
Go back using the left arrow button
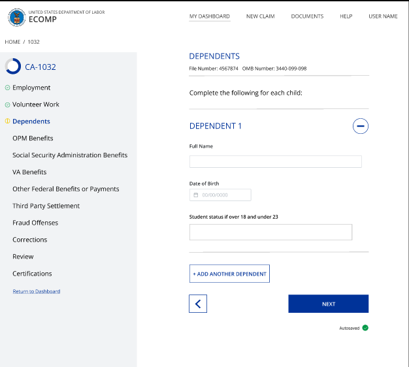pyautogui.click(x=198, y=304)
